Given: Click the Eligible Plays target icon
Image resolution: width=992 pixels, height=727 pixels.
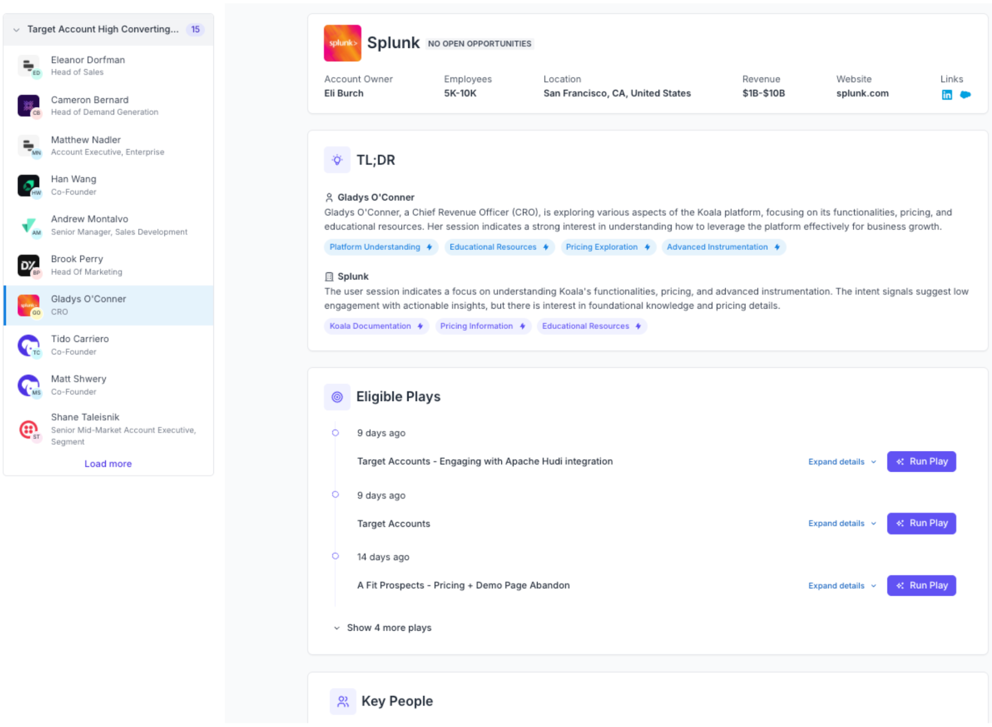Looking at the screenshot, I should tap(337, 397).
